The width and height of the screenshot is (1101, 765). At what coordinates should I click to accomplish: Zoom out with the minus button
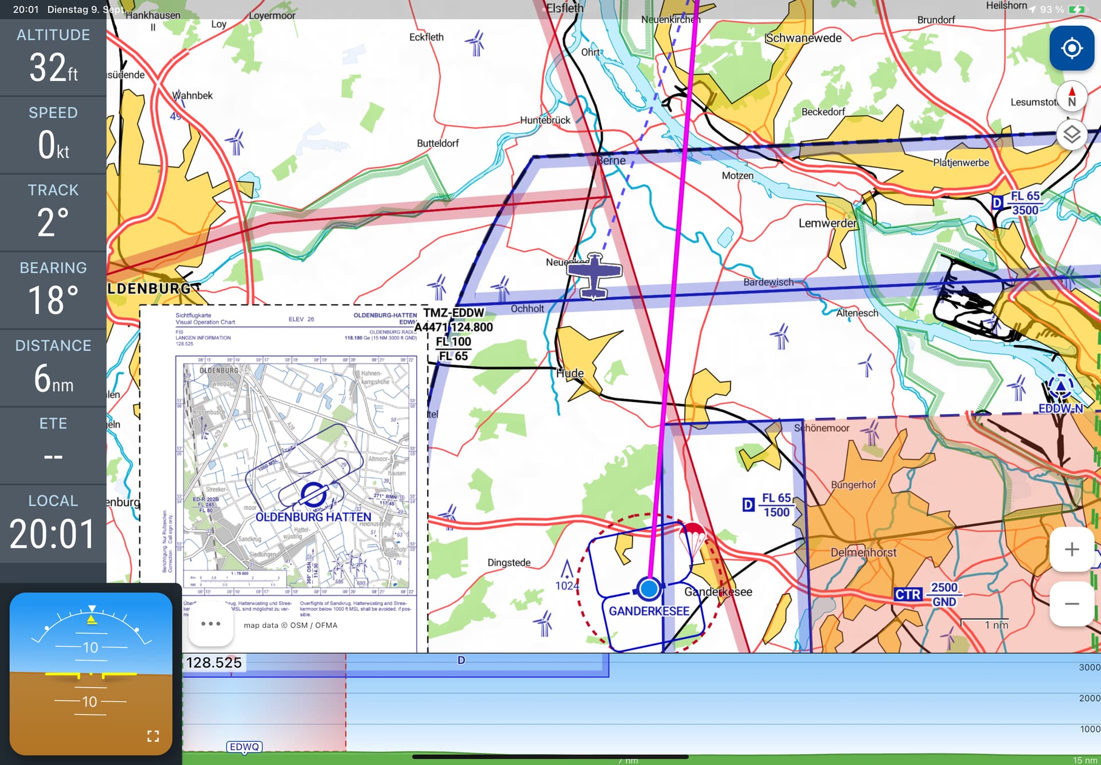pyautogui.click(x=1071, y=604)
